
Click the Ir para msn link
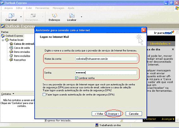[x=164, y=33]
